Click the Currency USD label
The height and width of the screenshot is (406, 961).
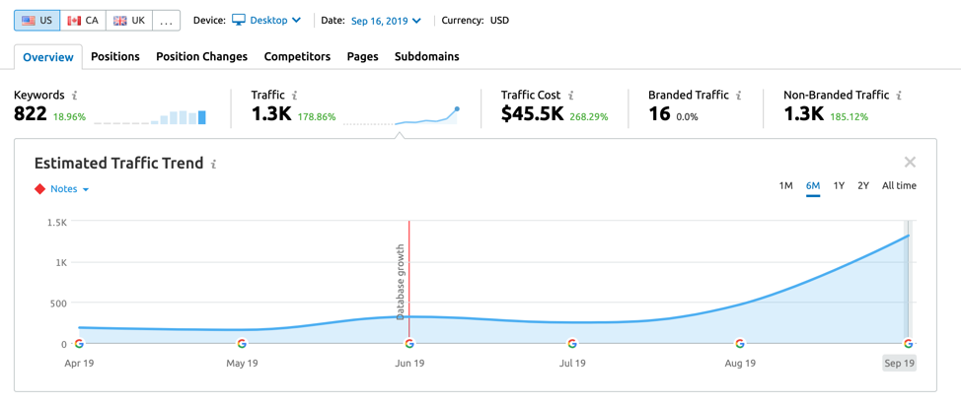point(475,21)
